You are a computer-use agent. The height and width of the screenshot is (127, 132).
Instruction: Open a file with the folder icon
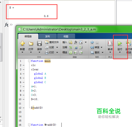[x=31, y=43]
